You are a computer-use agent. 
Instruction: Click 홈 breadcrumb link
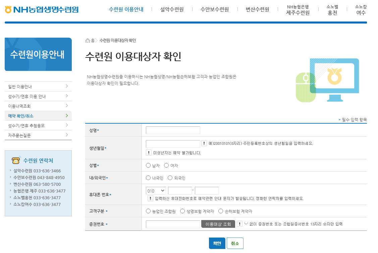(x=93, y=41)
